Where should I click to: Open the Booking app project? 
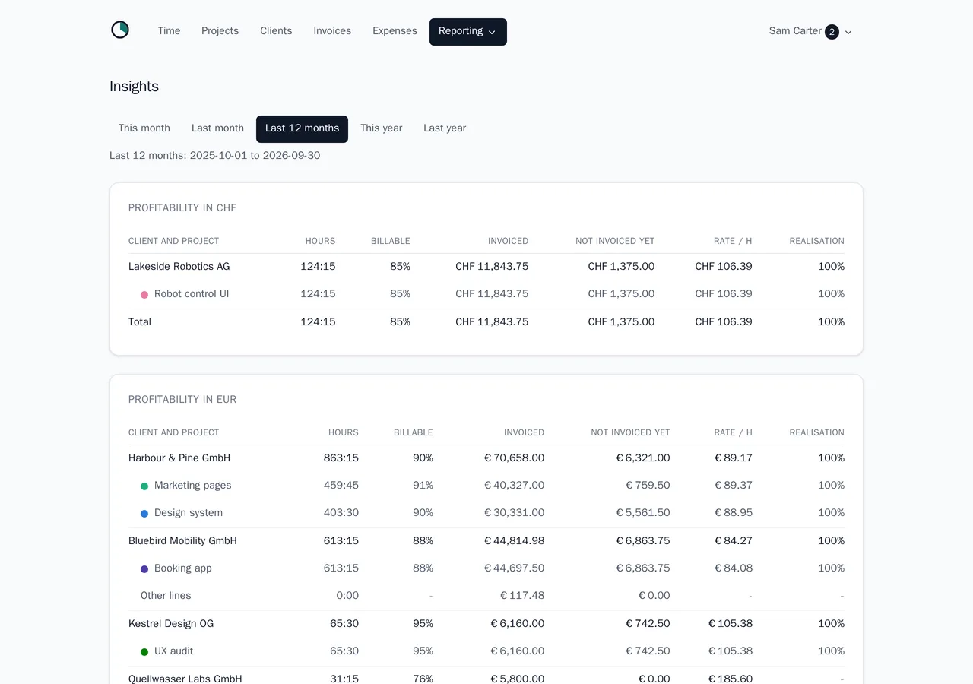(x=183, y=568)
